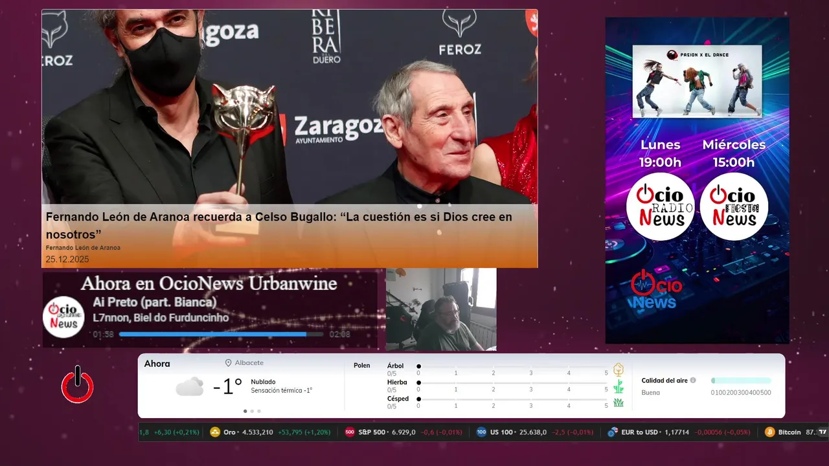Click the Nublado condition text
Screen dimensions: 829x466
point(263,382)
